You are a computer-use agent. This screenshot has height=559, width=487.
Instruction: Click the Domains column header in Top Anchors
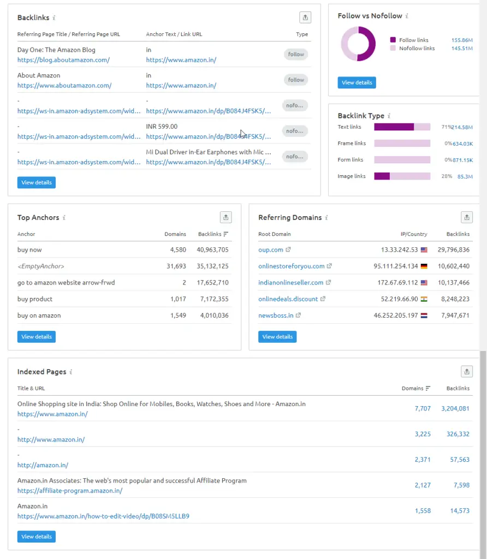coord(175,234)
